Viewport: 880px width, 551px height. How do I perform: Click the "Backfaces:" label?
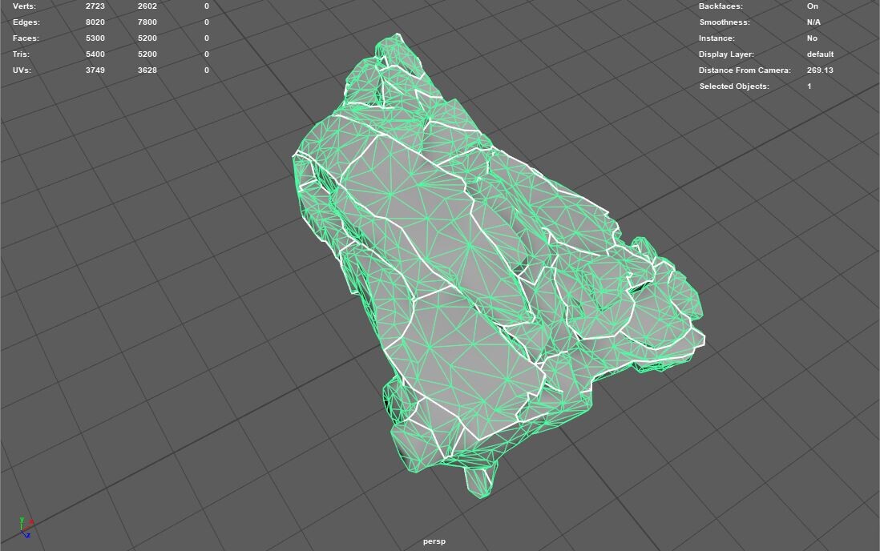(721, 6)
